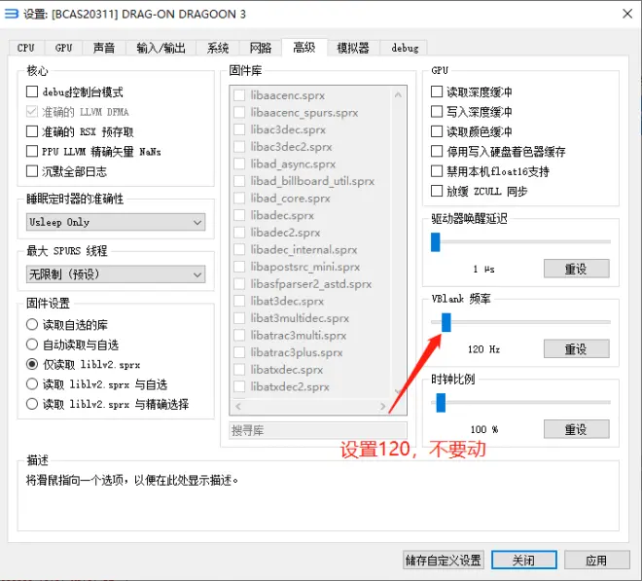Click the 应用 button
Screen dimensions: 642x581
point(596,561)
